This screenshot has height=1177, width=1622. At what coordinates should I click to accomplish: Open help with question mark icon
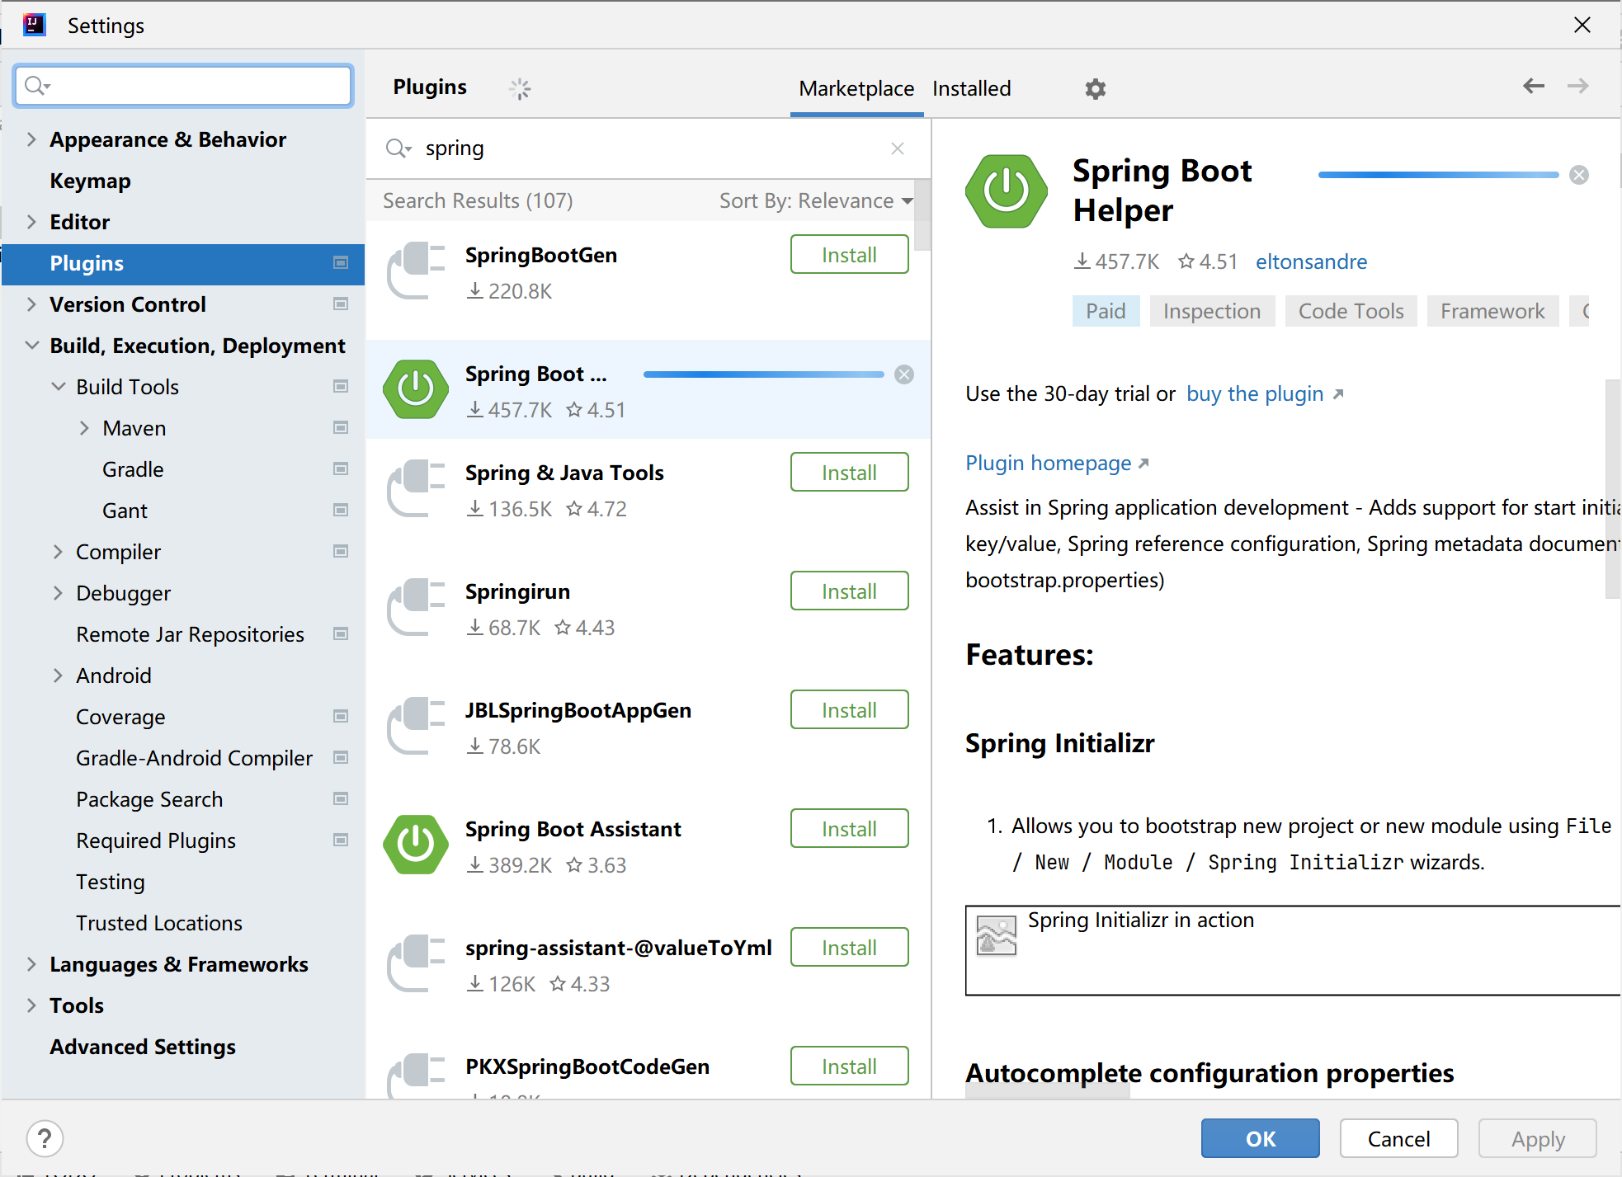[45, 1139]
